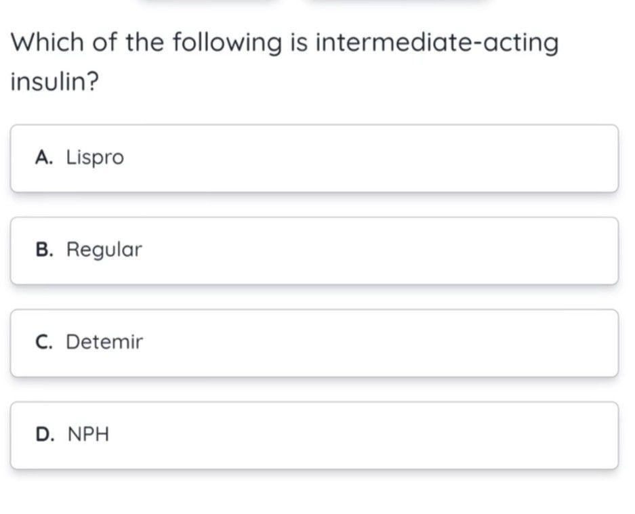The image size is (635, 514).
Task: Click the blank area below the NPH option
Action: [x=315, y=493]
